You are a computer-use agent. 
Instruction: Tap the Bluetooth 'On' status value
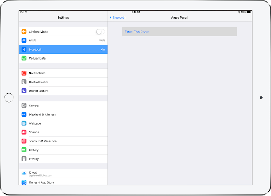coord(103,49)
